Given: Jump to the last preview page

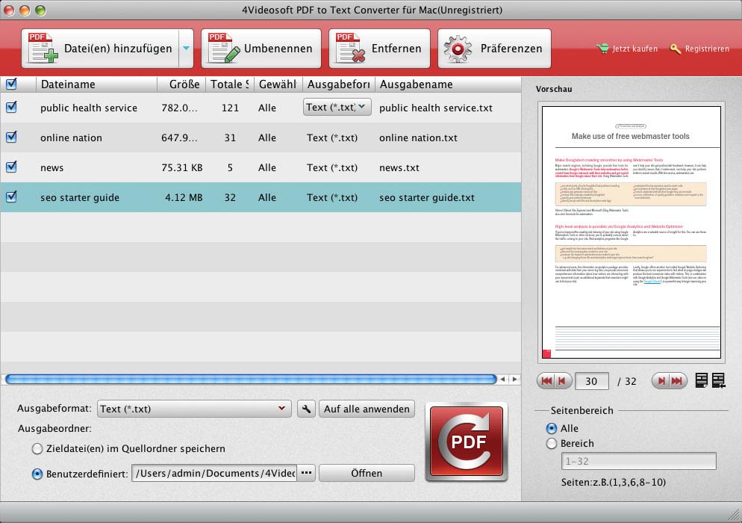Looking at the screenshot, I should pyautogui.click(x=677, y=381).
